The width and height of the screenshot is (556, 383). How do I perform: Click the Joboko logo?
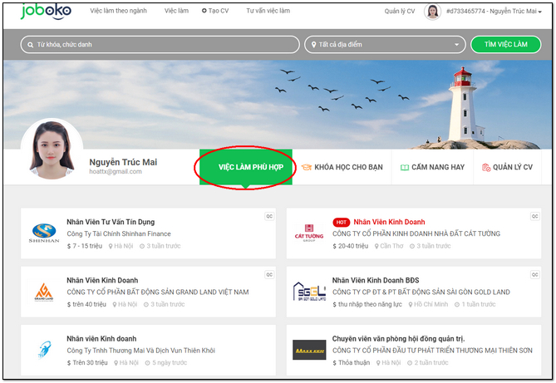(x=47, y=12)
